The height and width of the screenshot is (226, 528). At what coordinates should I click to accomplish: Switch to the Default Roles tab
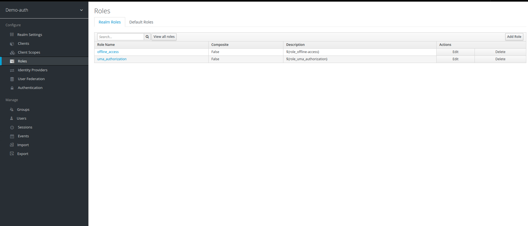[x=141, y=22]
